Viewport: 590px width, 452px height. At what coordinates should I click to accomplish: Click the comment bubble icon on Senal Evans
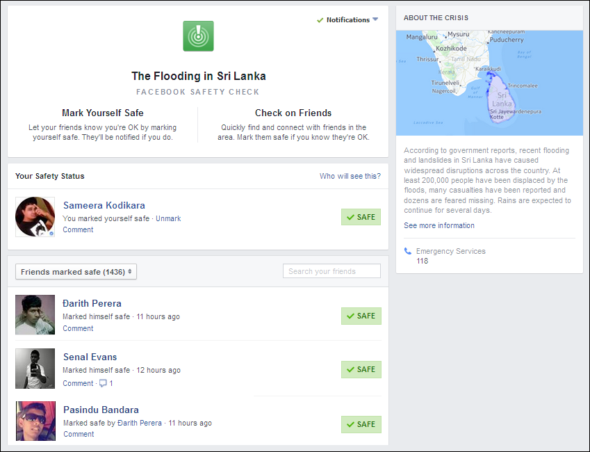(103, 383)
